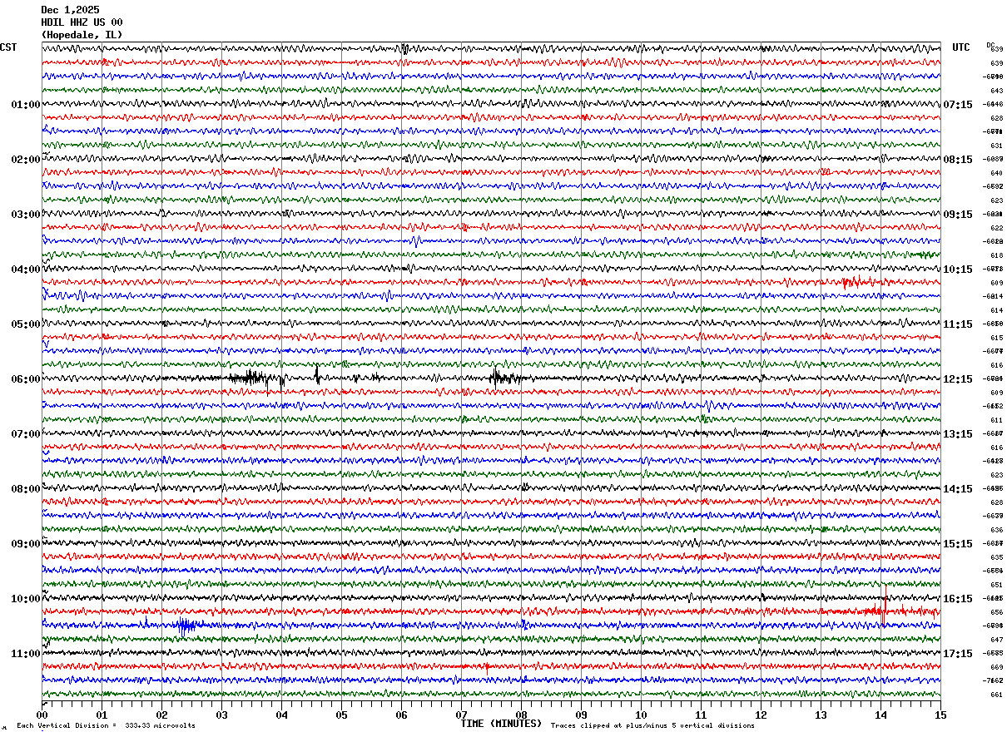Select the 01:00 CST time label

pyautogui.click(x=26, y=105)
